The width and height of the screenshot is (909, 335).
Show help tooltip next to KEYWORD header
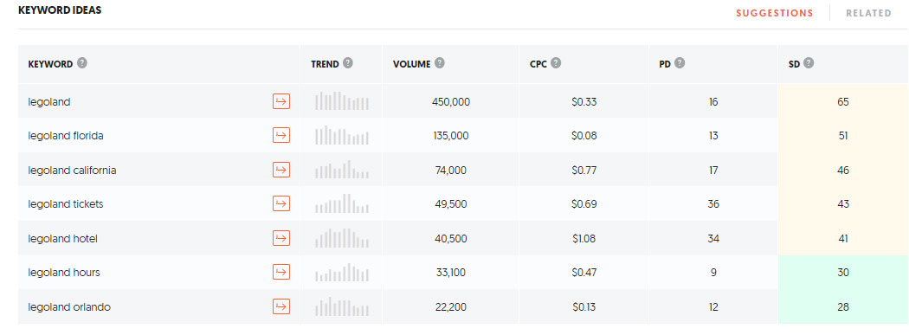click(x=82, y=63)
